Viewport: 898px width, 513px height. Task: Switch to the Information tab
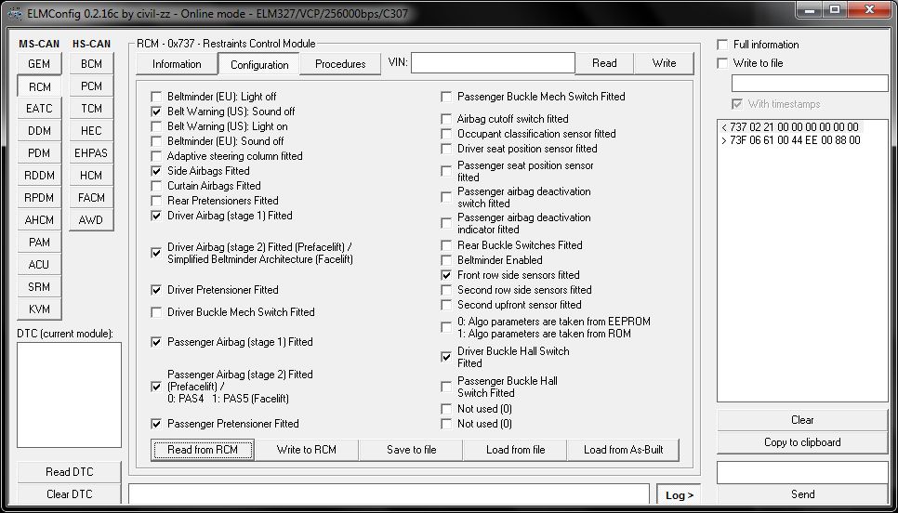coord(177,64)
